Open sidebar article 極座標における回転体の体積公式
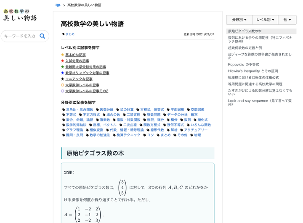 coord(253,78)
